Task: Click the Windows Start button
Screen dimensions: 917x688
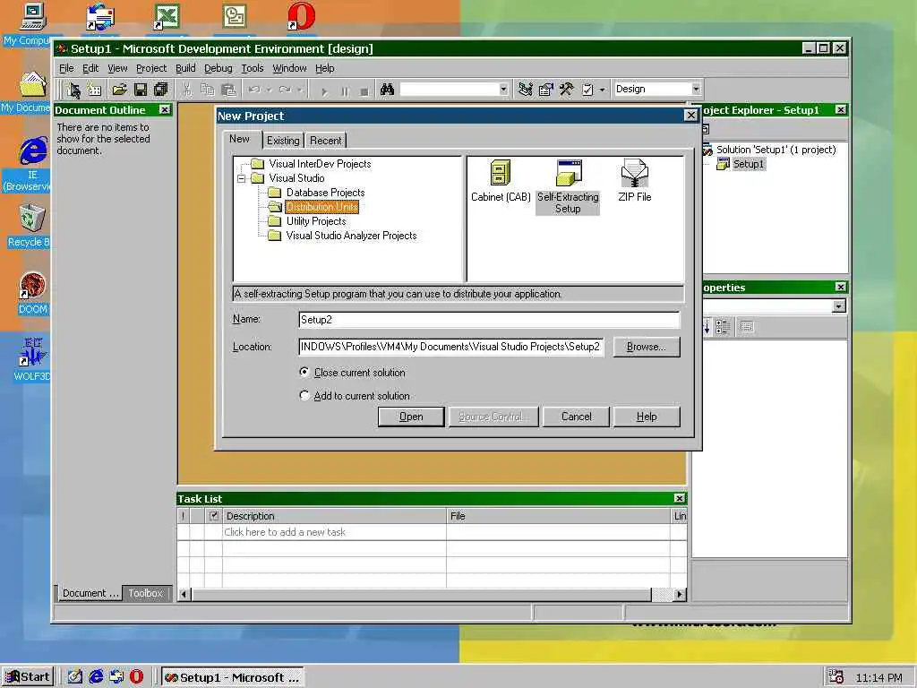Action: click(x=28, y=677)
